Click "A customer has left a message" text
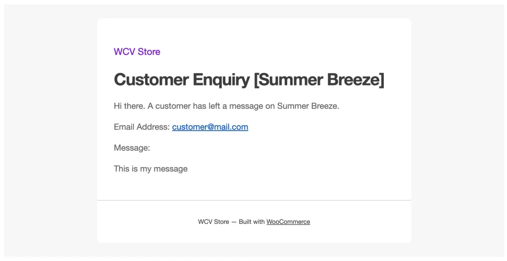Image resolution: width=507 pixels, height=261 pixels. pos(202,106)
